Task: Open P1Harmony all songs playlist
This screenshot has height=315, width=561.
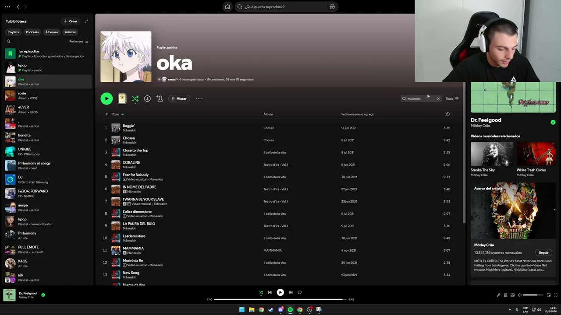Action: 48,165
